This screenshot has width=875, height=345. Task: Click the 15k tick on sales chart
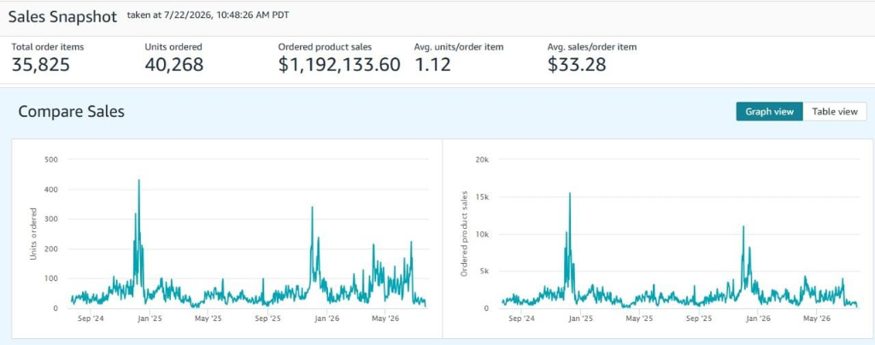pyautogui.click(x=482, y=196)
